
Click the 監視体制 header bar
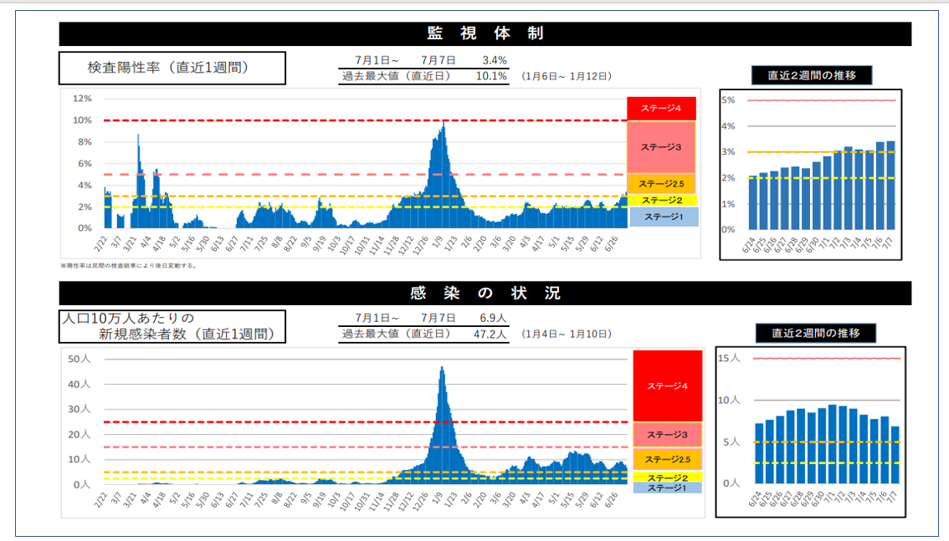tap(485, 33)
